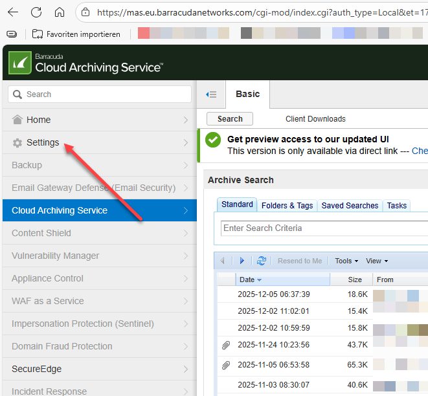Sort by the Size column header
This screenshot has height=396, width=428.
coord(352,280)
